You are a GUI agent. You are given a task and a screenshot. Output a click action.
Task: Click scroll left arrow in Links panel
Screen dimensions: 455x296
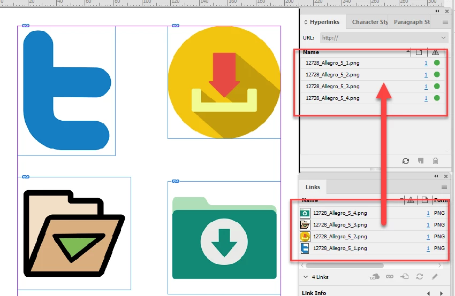pyautogui.click(x=302, y=266)
